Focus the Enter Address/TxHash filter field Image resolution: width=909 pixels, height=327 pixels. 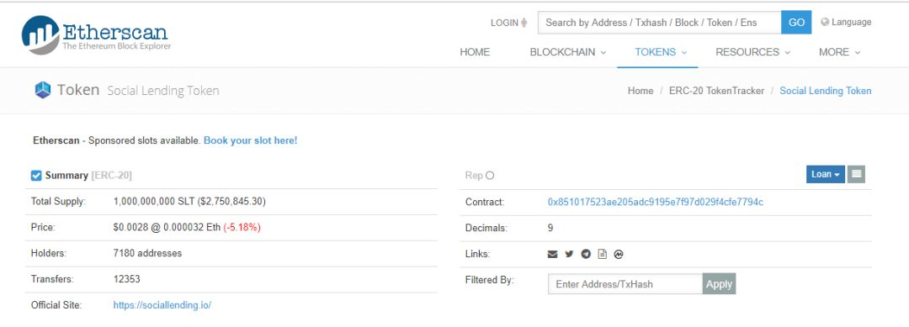[x=625, y=284]
